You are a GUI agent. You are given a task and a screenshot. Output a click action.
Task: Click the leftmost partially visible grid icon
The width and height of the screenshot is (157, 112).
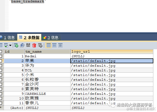coord(1,45)
